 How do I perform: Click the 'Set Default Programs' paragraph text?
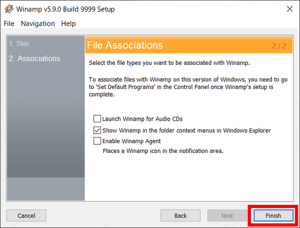[188, 87]
